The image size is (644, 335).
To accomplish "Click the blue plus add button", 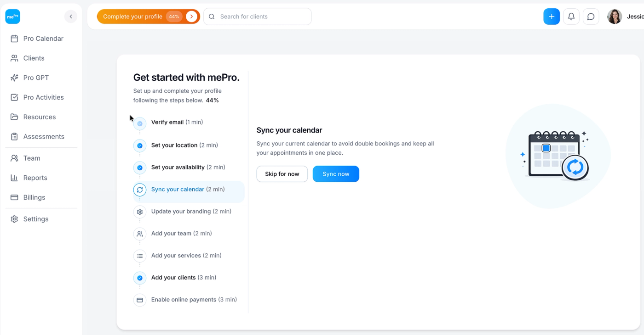I will (552, 17).
